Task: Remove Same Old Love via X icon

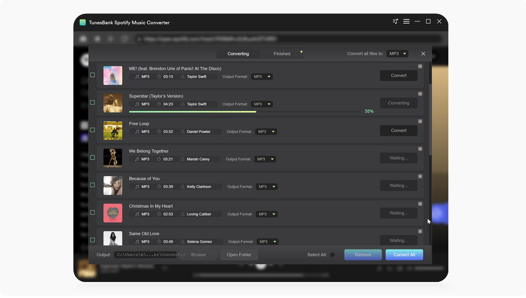Action: pyautogui.click(x=420, y=231)
